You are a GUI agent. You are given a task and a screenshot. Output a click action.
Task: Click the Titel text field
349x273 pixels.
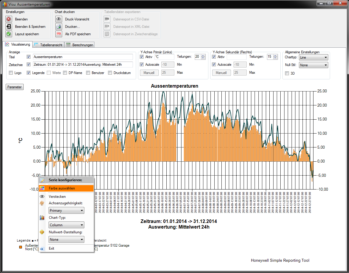pyautogui.click(x=83, y=57)
